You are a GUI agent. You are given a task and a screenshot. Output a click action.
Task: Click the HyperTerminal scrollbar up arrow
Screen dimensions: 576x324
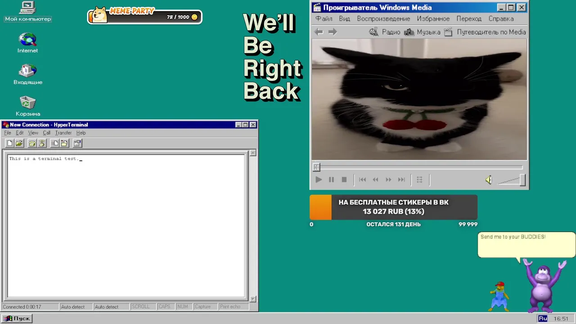pyautogui.click(x=253, y=153)
